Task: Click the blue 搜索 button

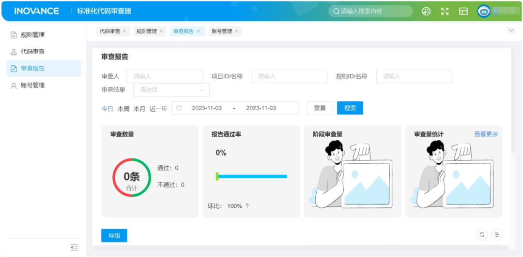Action: [x=350, y=108]
